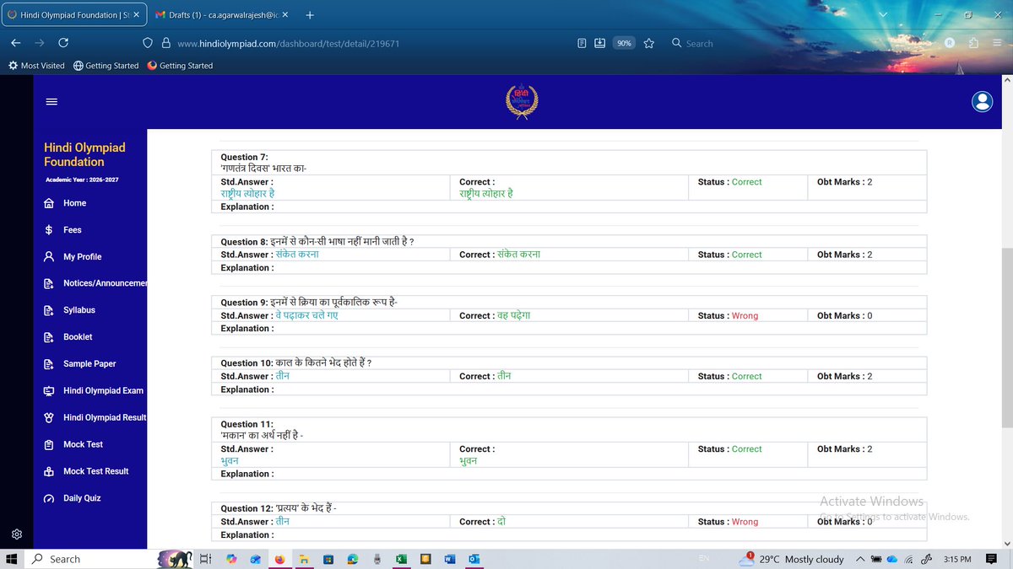The width and height of the screenshot is (1013, 569).
Task: Open Firefox from the taskbar
Action: [x=279, y=559]
